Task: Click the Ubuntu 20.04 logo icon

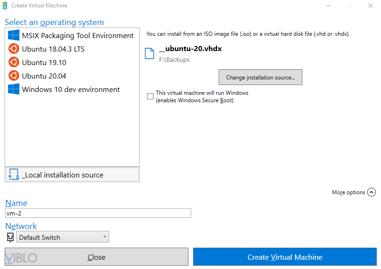Action: 13,76
